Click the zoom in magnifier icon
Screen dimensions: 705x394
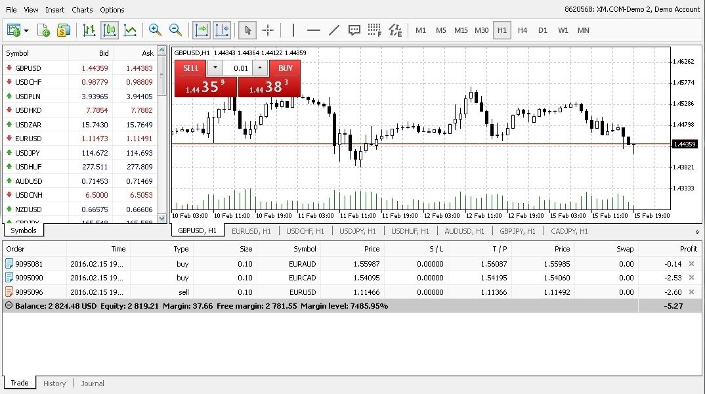tap(155, 30)
